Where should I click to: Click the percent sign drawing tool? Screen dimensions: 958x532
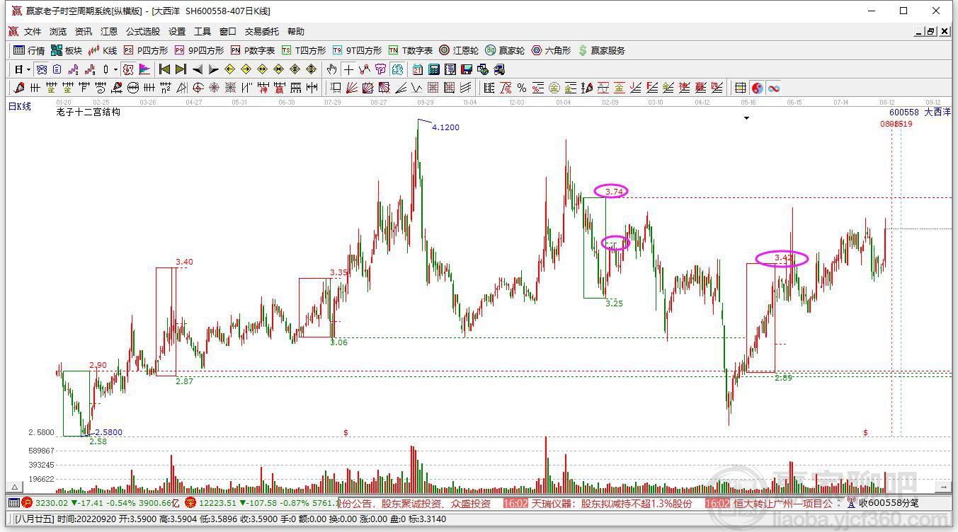click(x=522, y=88)
